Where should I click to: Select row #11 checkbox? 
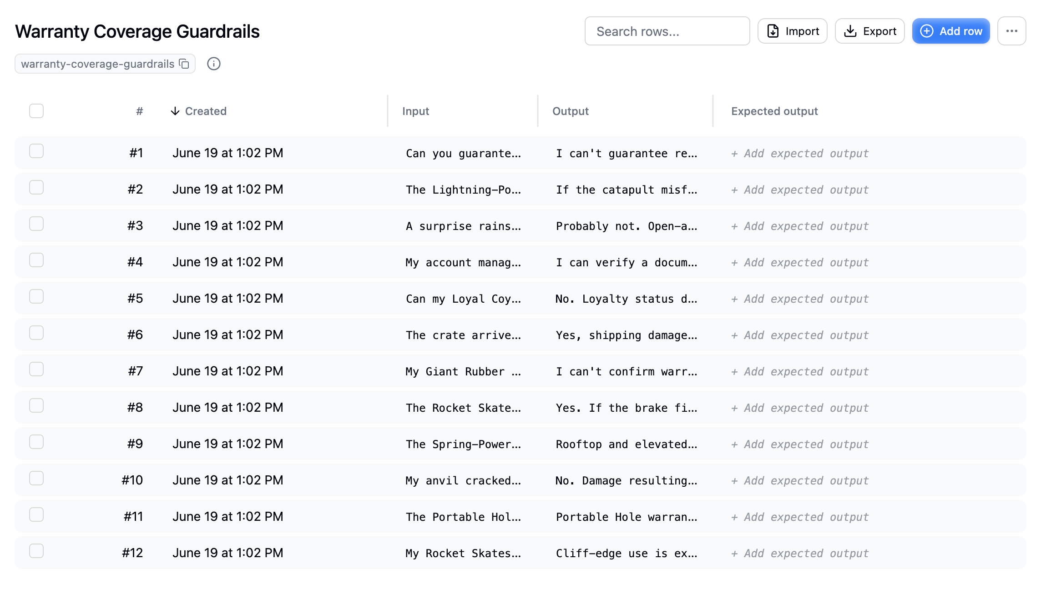click(x=36, y=514)
